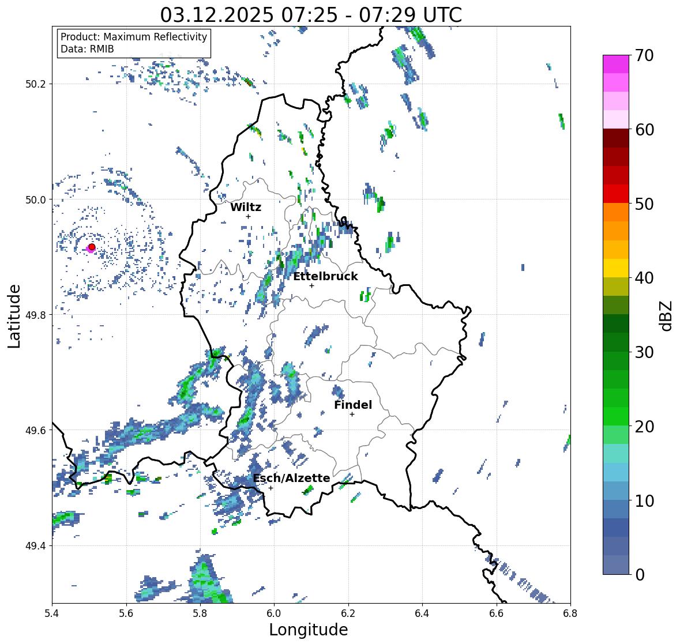Click the 50 tick on colorbar
Screen dimensions: 680x644
click(644, 204)
